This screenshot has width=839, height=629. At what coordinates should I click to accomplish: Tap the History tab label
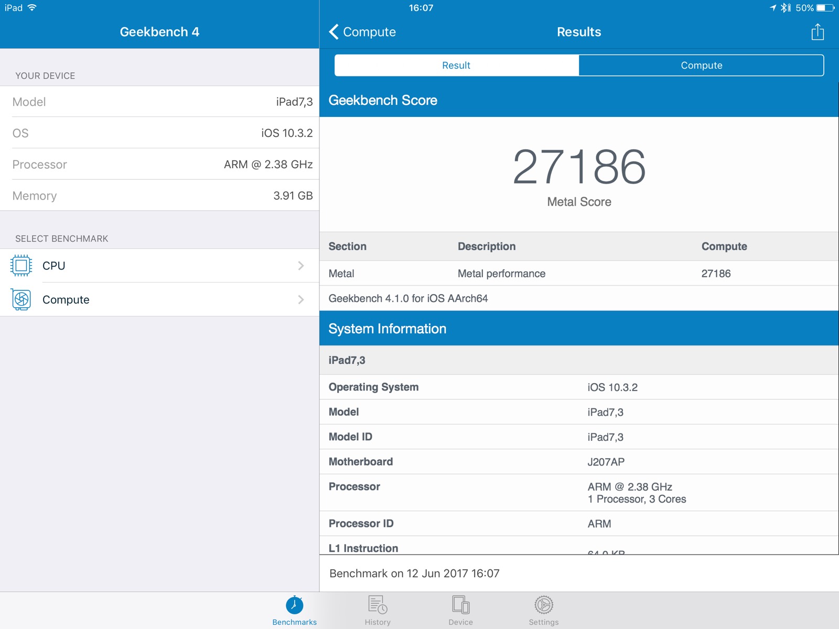coord(378,622)
